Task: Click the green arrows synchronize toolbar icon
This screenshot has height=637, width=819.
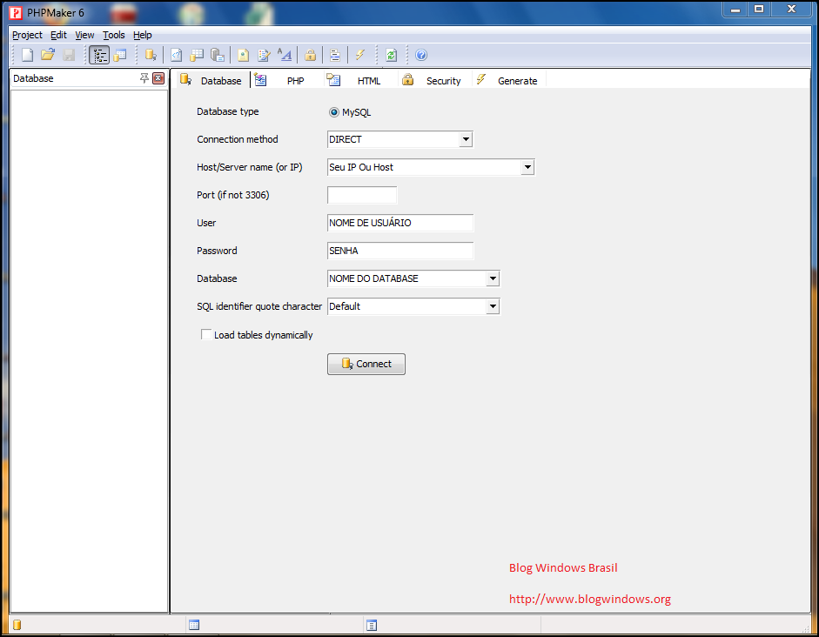Action: (391, 55)
